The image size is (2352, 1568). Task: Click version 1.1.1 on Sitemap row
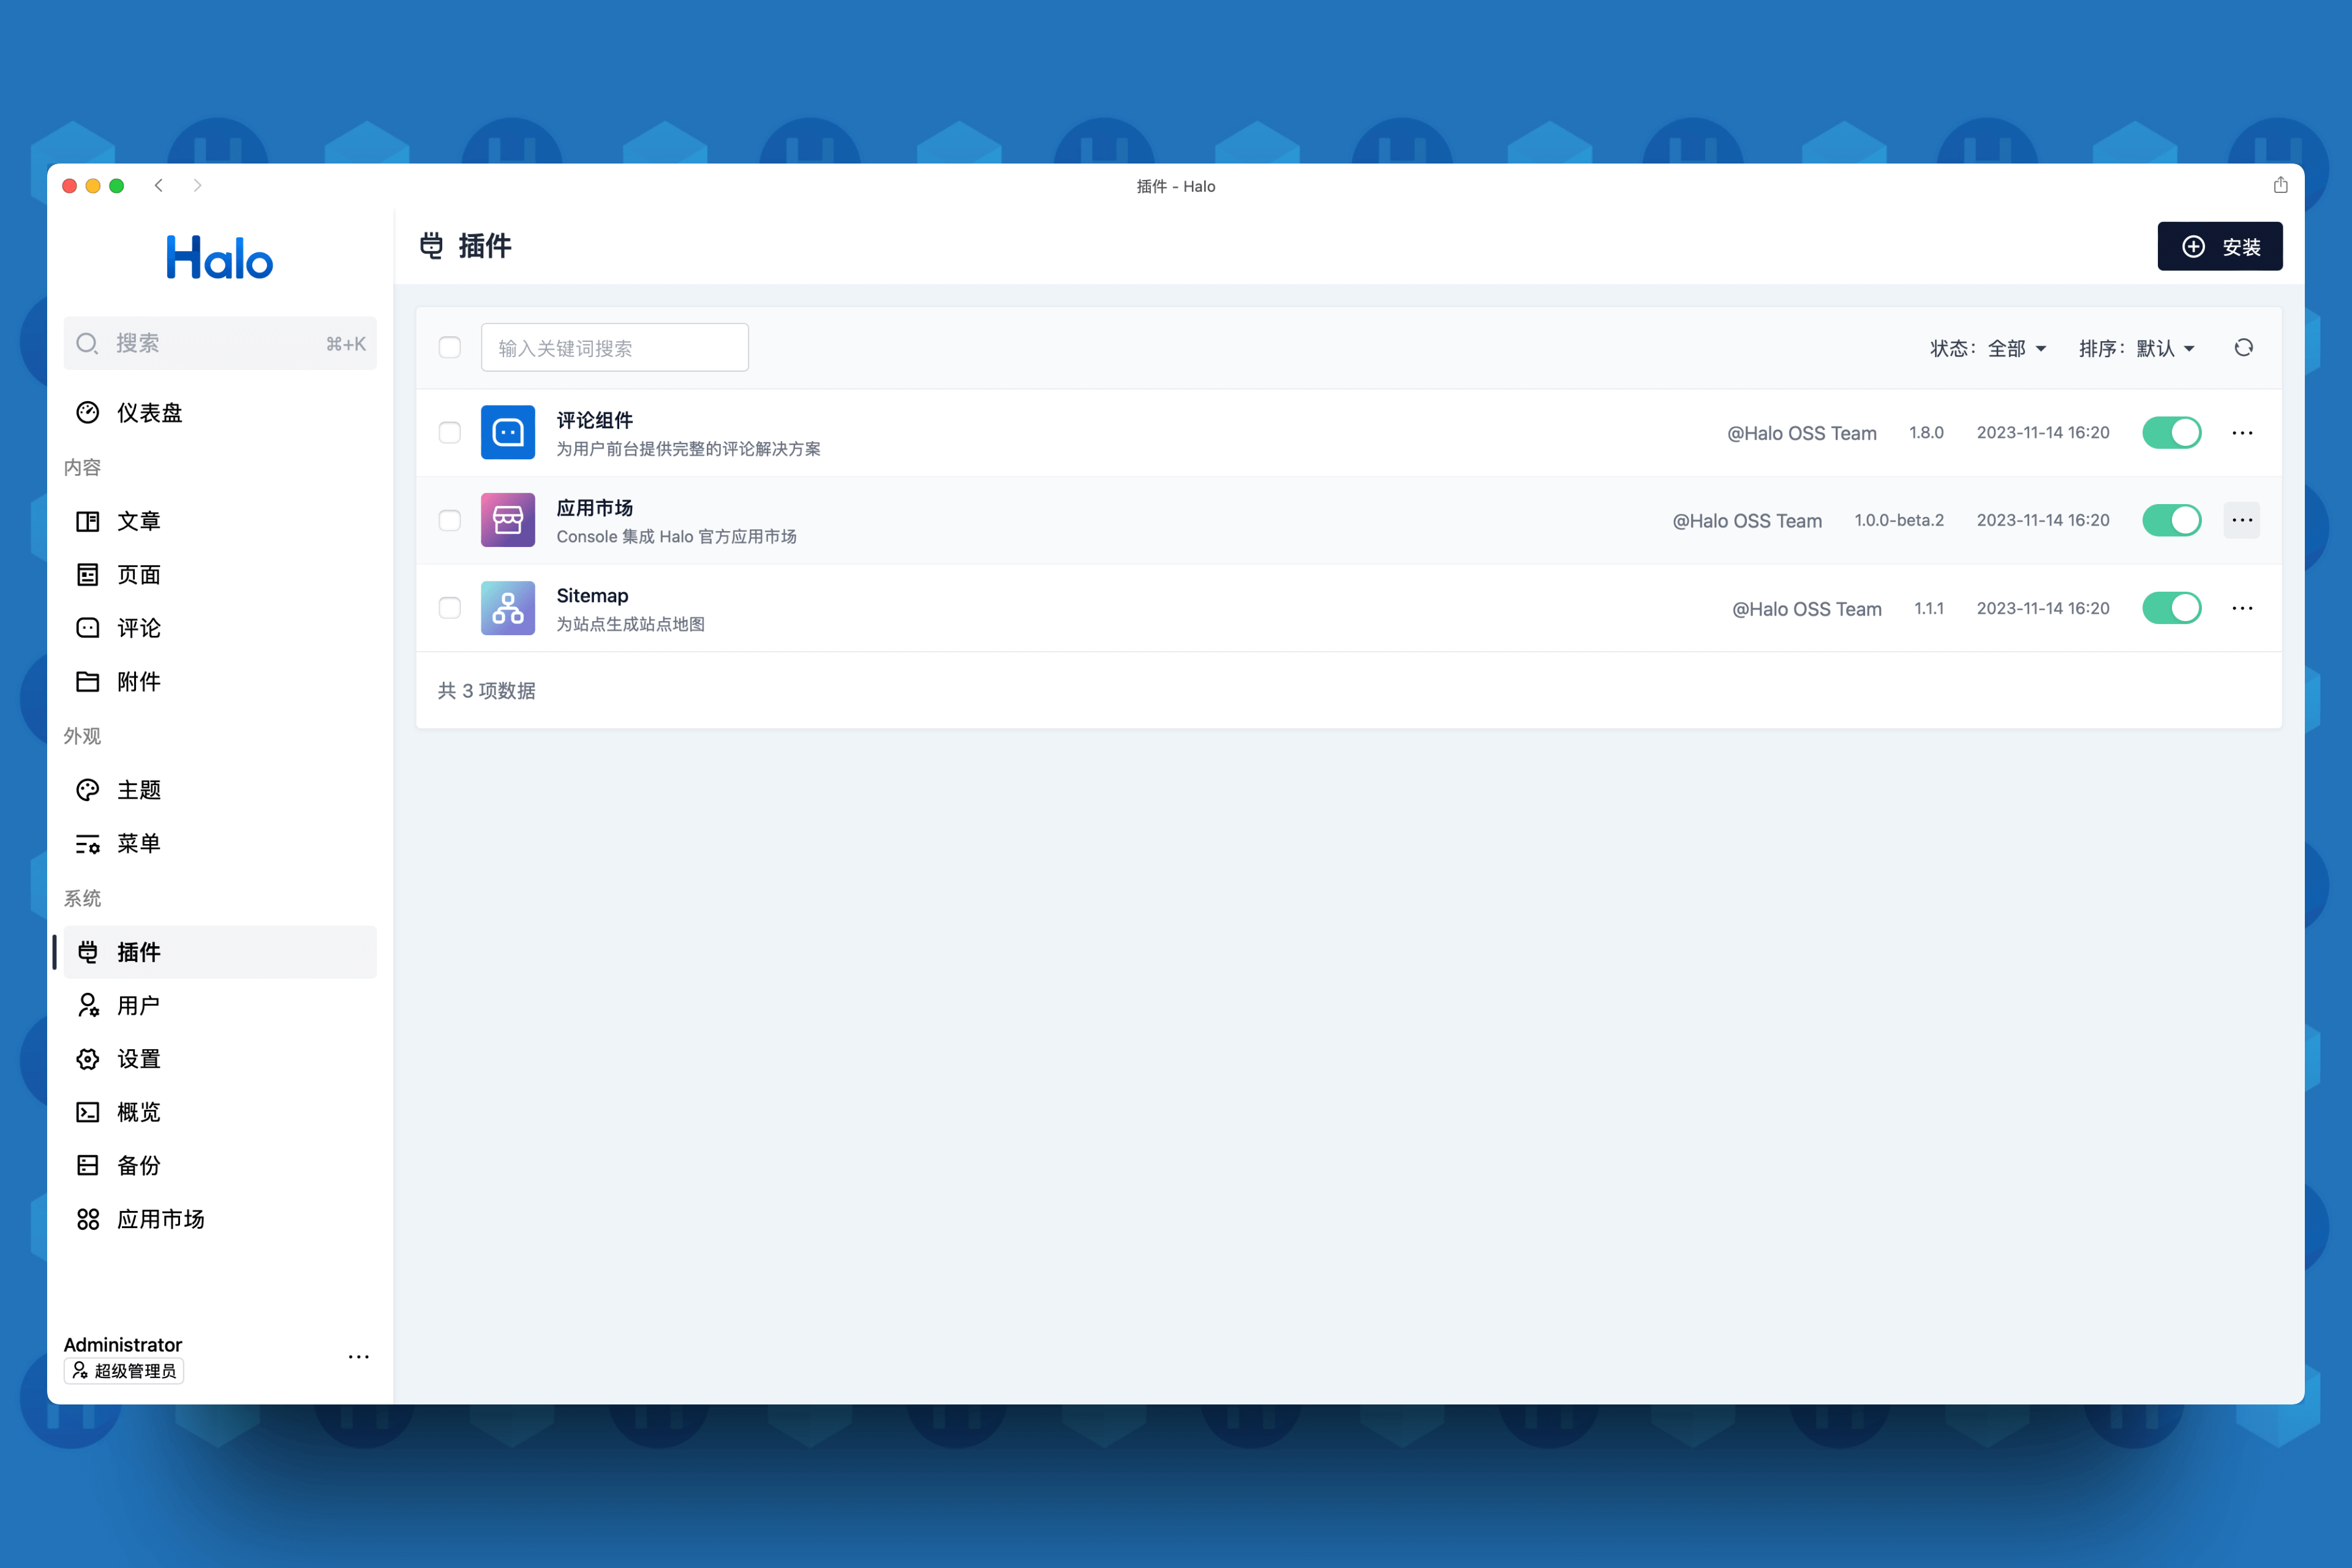point(1929,608)
